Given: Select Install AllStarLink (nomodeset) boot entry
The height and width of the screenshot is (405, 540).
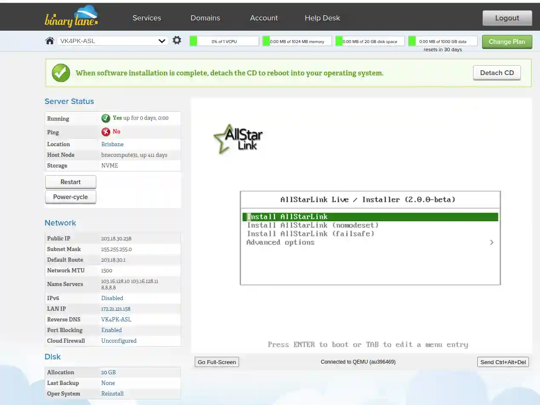Looking at the screenshot, I should pyautogui.click(x=313, y=225).
